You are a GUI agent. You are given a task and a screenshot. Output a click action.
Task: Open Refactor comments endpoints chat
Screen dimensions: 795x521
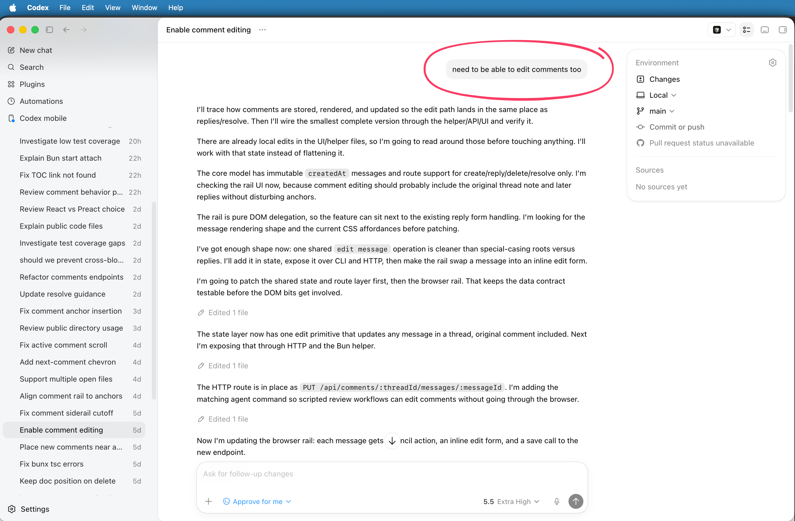point(74,277)
